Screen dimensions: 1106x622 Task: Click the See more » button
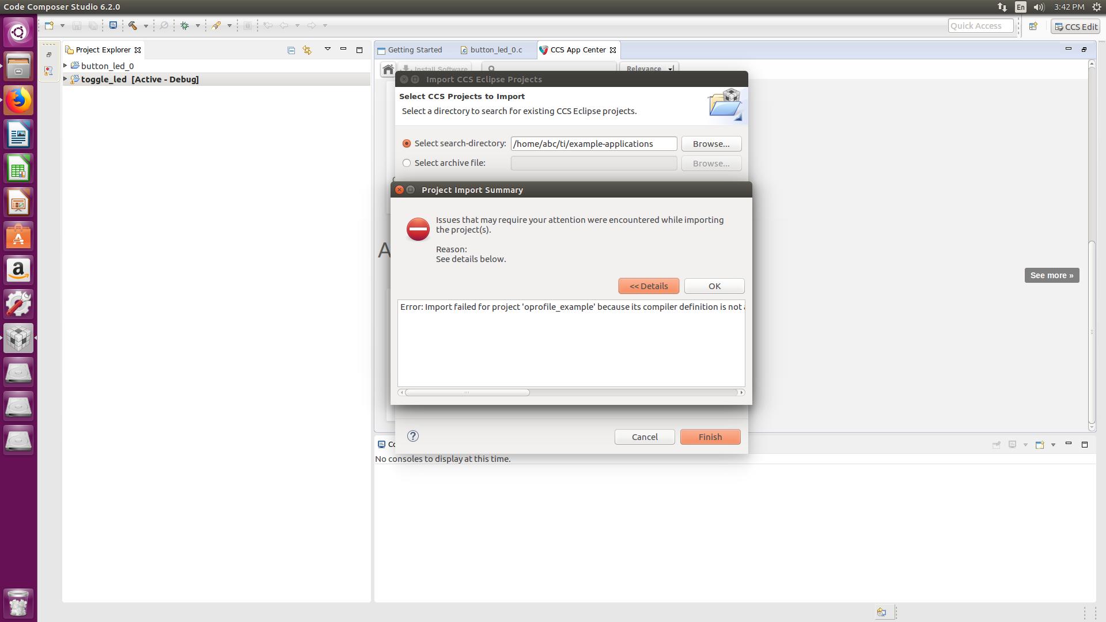coord(1052,275)
